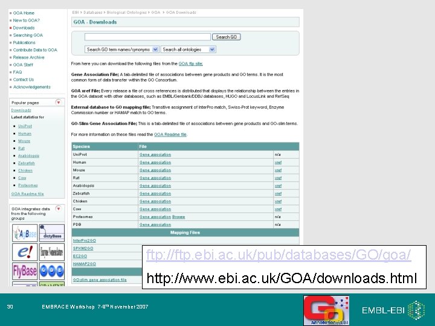The image size is (435, 326).
Task: Open Human statistics link in sidebar
Action: pyautogui.click(x=25, y=133)
